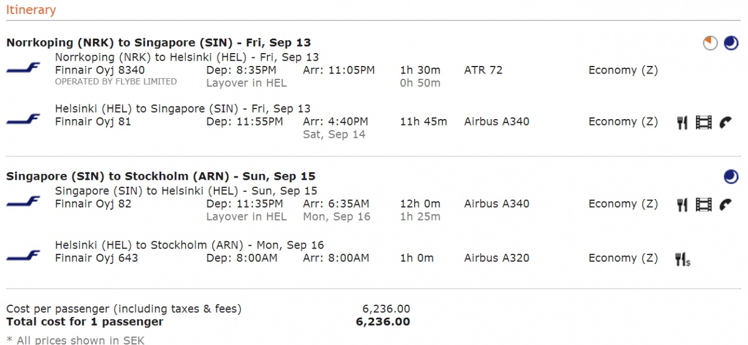Click Finnair logo beside flight 8340
This screenshot has width=748, height=345.
[x=23, y=68]
